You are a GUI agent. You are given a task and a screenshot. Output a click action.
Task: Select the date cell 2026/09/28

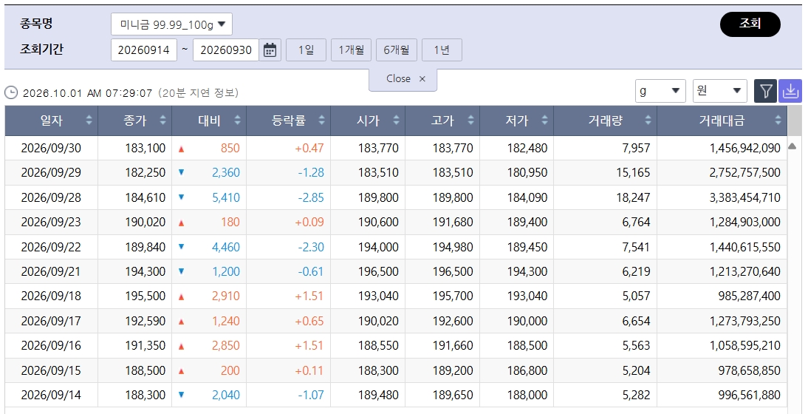(51, 197)
